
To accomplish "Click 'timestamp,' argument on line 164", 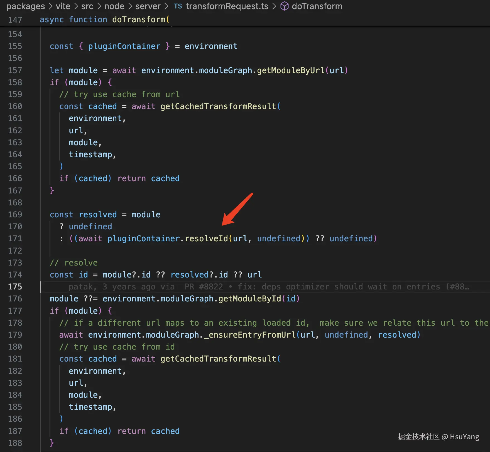I will 92,154.
